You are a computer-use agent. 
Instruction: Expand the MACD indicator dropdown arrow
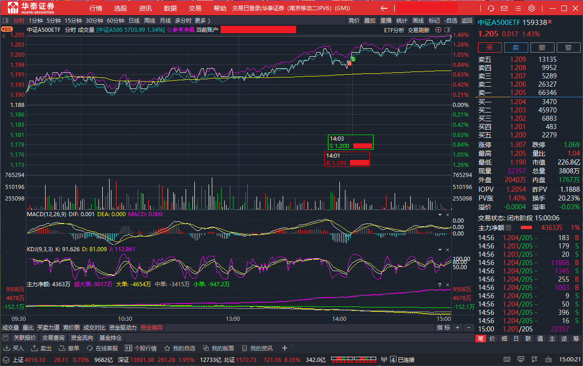(x=439, y=215)
